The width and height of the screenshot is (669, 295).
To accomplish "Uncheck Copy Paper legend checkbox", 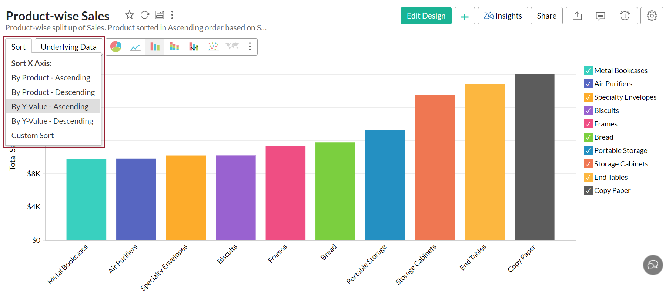I will (x=588, y=190).
